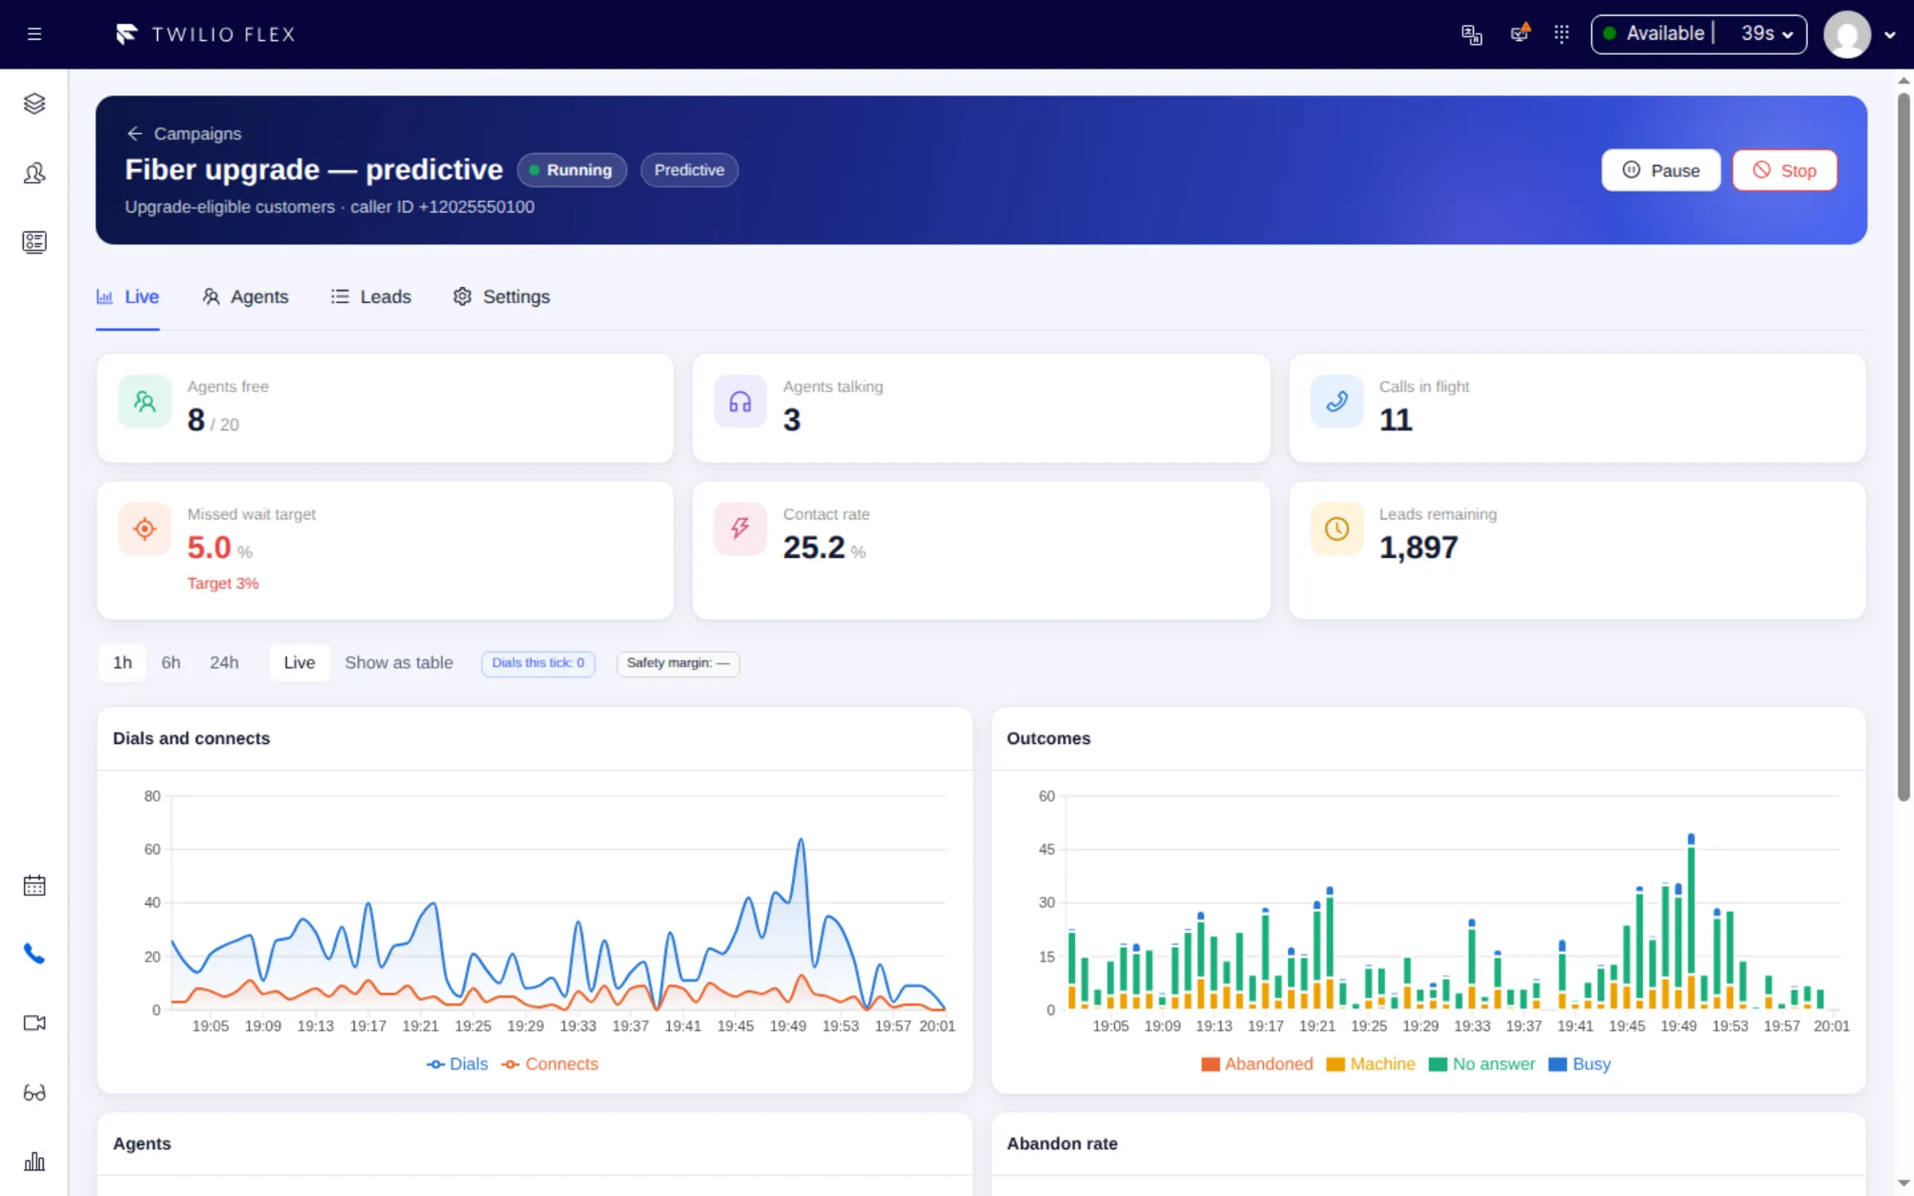Screen dimensions: 1914x1196
Task: Click the page vertical scrollbar
Action: [1904, 447]
